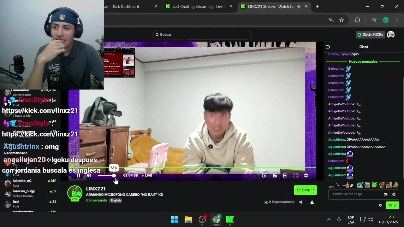The width and height of the screenshot is (404, 227).
Task: Switch to Just Chatting Streaming tab
Action: 199,6
